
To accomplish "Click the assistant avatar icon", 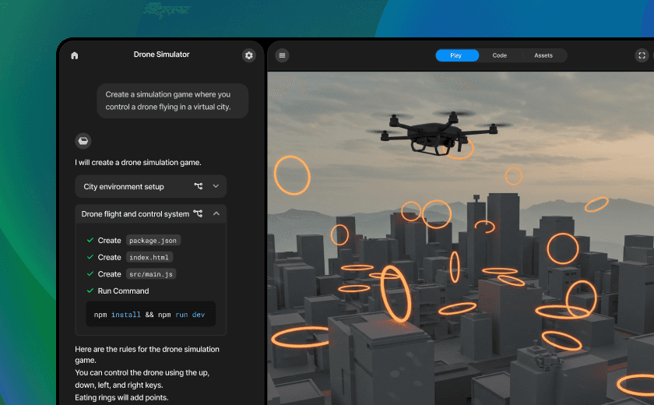I will pyautogui.click(x=83, y=141).
